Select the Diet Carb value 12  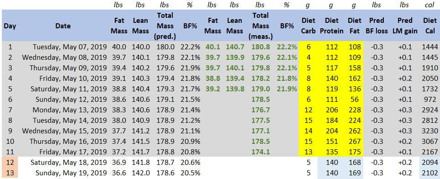coord(308,110)
